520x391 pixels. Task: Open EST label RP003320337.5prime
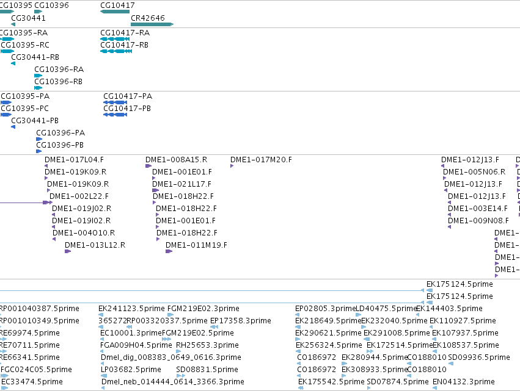coord(167,320)
